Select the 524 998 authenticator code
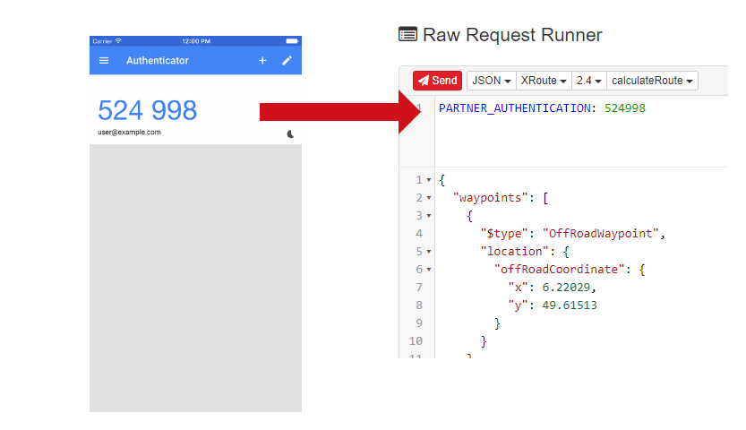 pyautogui.click(x=148, y=110)
